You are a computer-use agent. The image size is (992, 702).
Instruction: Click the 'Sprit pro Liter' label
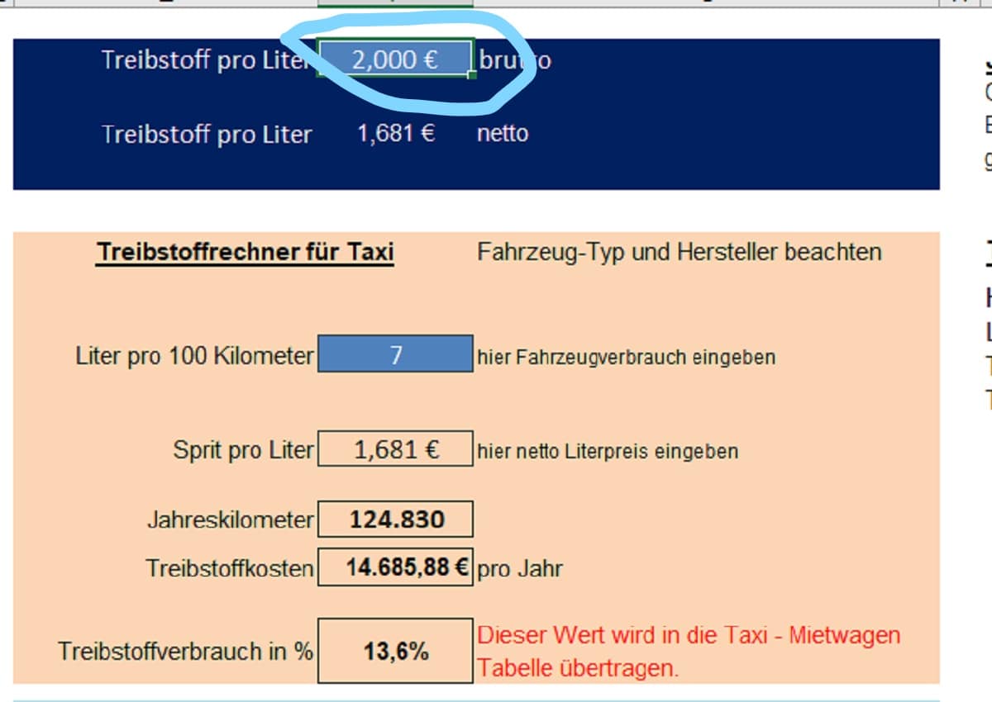click(x=243, y=450)
